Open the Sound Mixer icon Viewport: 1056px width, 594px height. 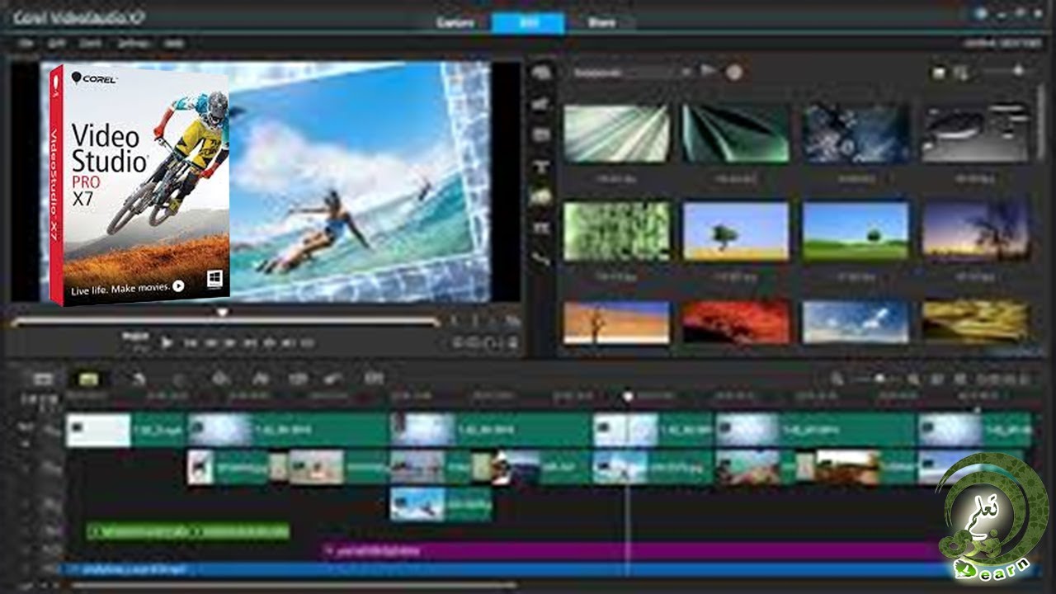pos(261,379)
